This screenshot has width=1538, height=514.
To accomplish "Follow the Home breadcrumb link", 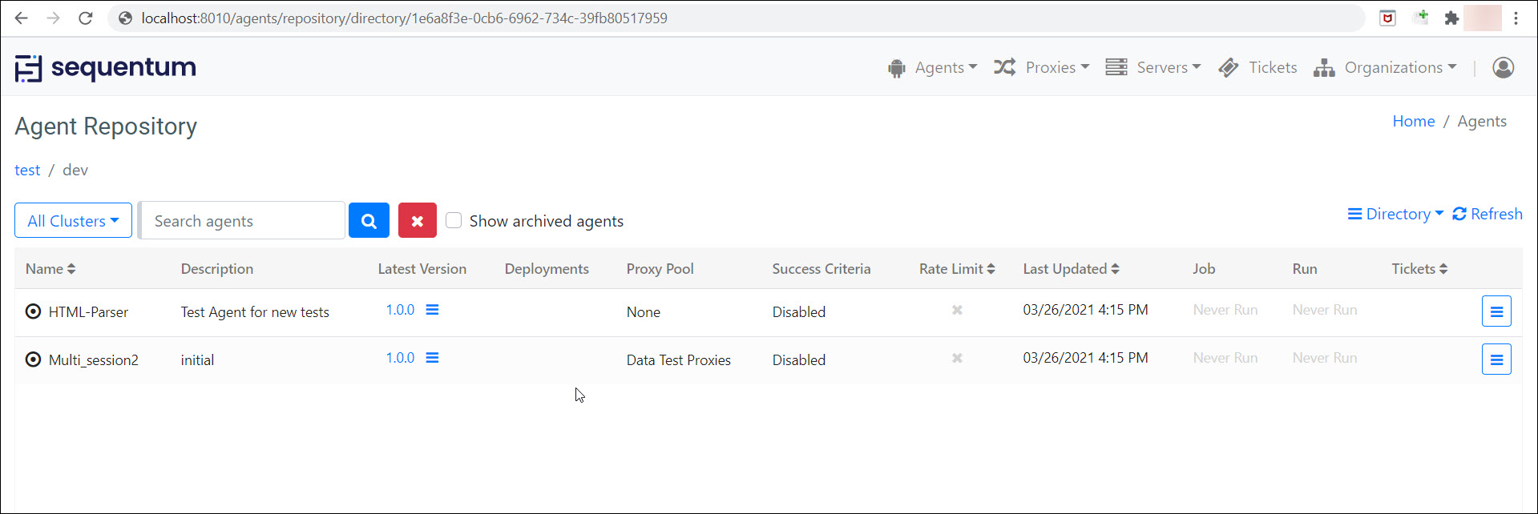I will [1414, 121].
